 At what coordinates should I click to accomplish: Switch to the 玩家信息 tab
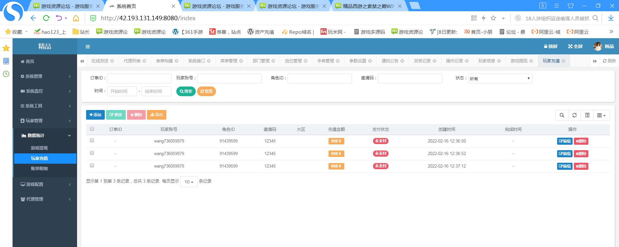[x=486, y=61]
